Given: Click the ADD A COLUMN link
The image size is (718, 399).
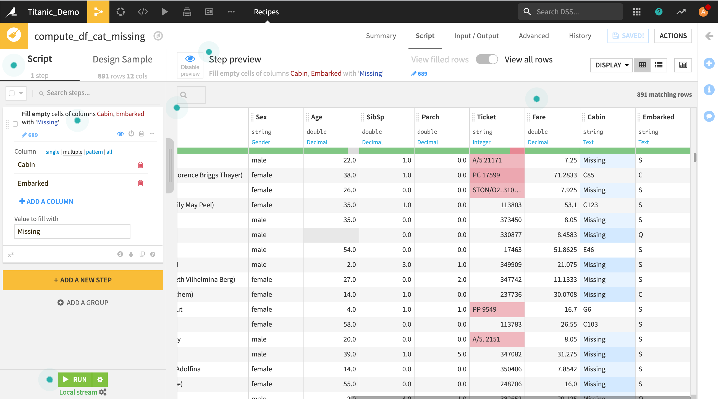Looking at the screenshot, I should coord(46,201).
